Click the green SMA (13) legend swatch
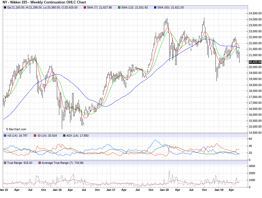The width and height of the screenshot is (262, 198). click(x=119, y=7)
